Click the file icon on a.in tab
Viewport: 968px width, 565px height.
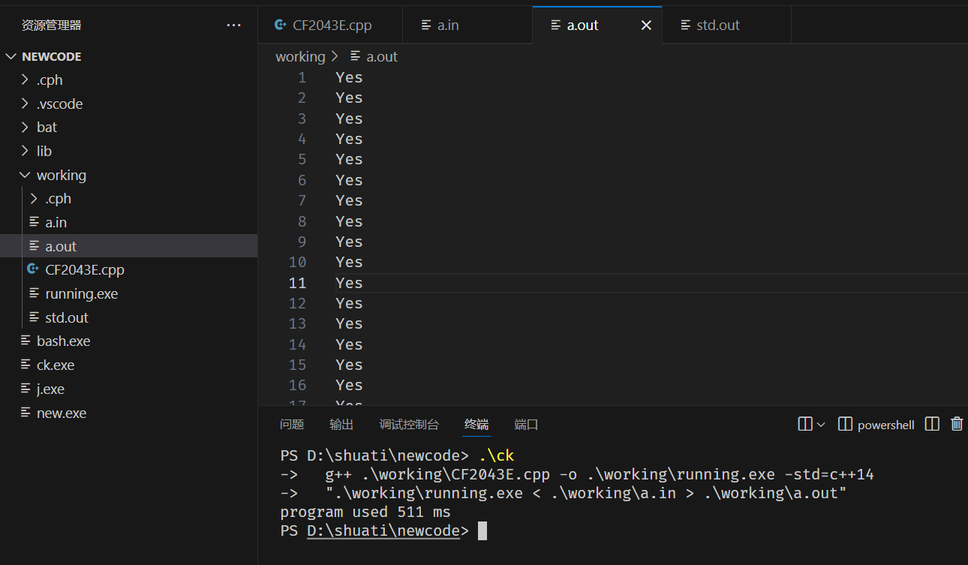(x=426, y=26)
